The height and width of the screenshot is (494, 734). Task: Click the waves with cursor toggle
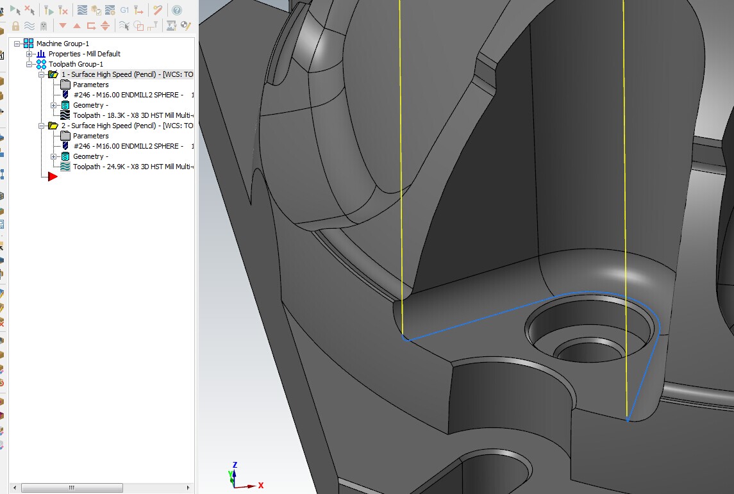click(124, 26)
